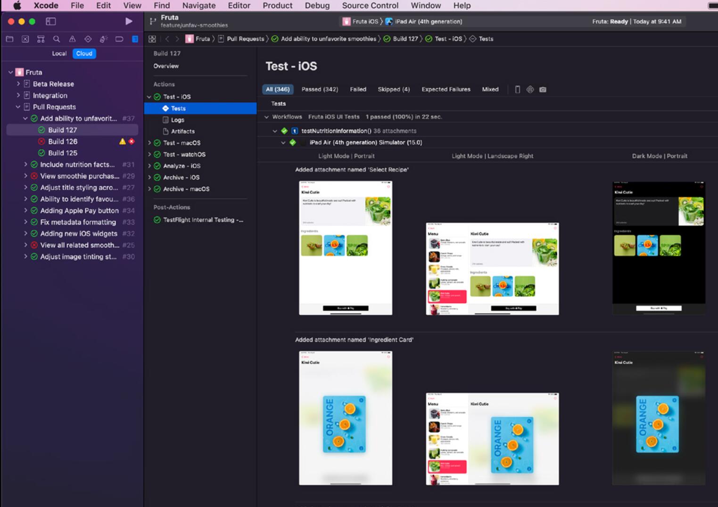Open the debug navigator icon
The image size is (718, 507).
pos(104,39)
